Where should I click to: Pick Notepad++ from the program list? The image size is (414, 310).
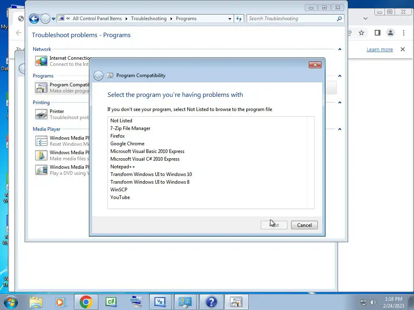coord(123,166)
